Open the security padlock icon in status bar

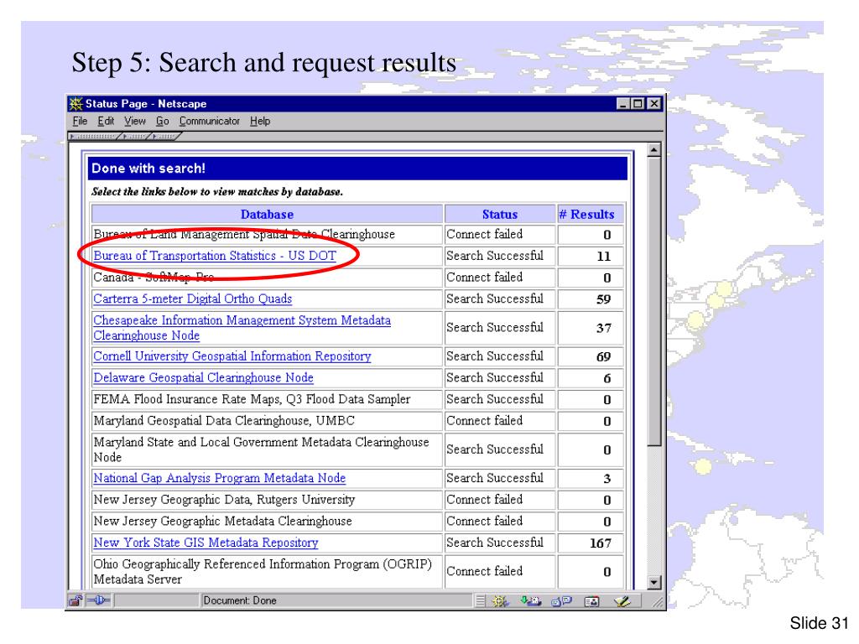pos(75,600)
